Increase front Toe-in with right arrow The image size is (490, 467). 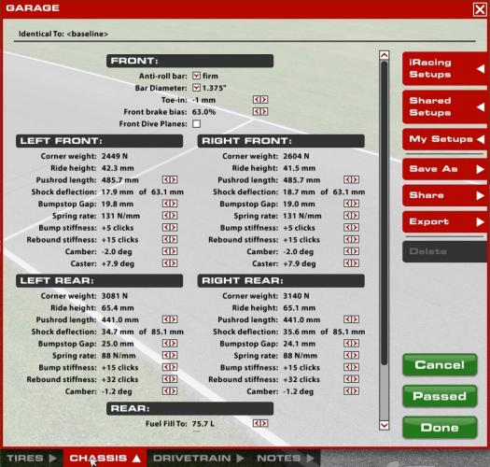pyautogui.click(x=264, y=100)
